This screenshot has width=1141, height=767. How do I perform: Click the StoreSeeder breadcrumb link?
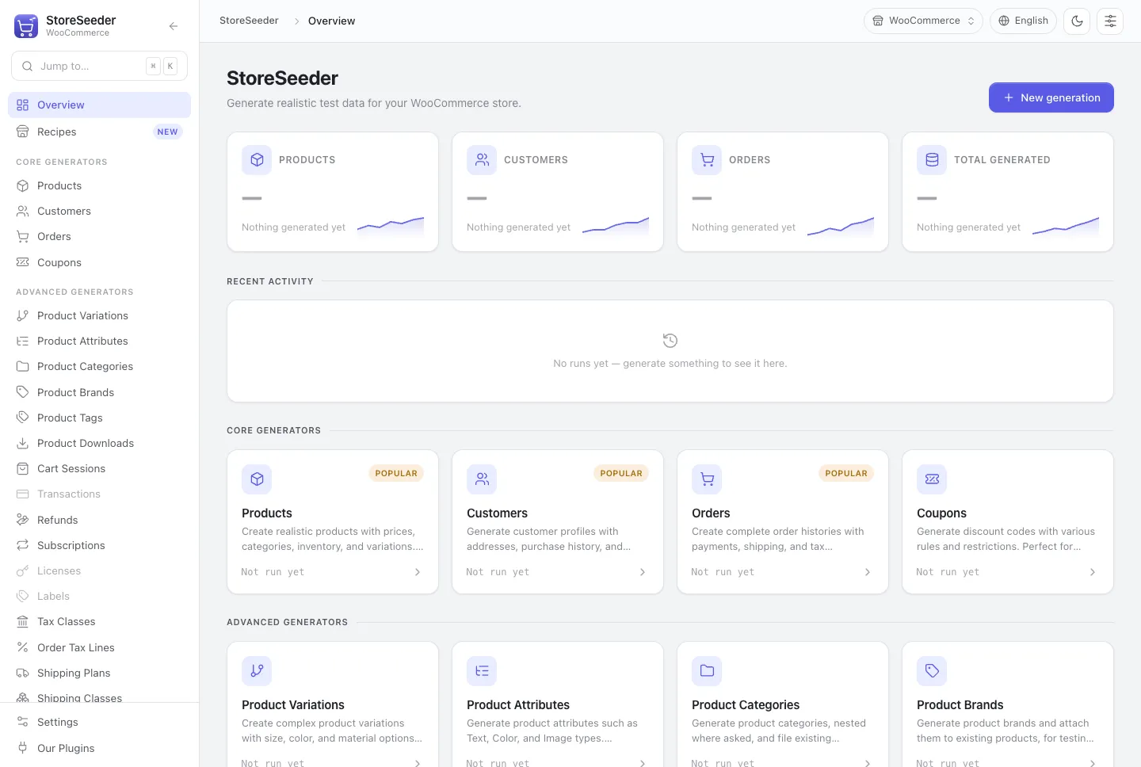249,21
